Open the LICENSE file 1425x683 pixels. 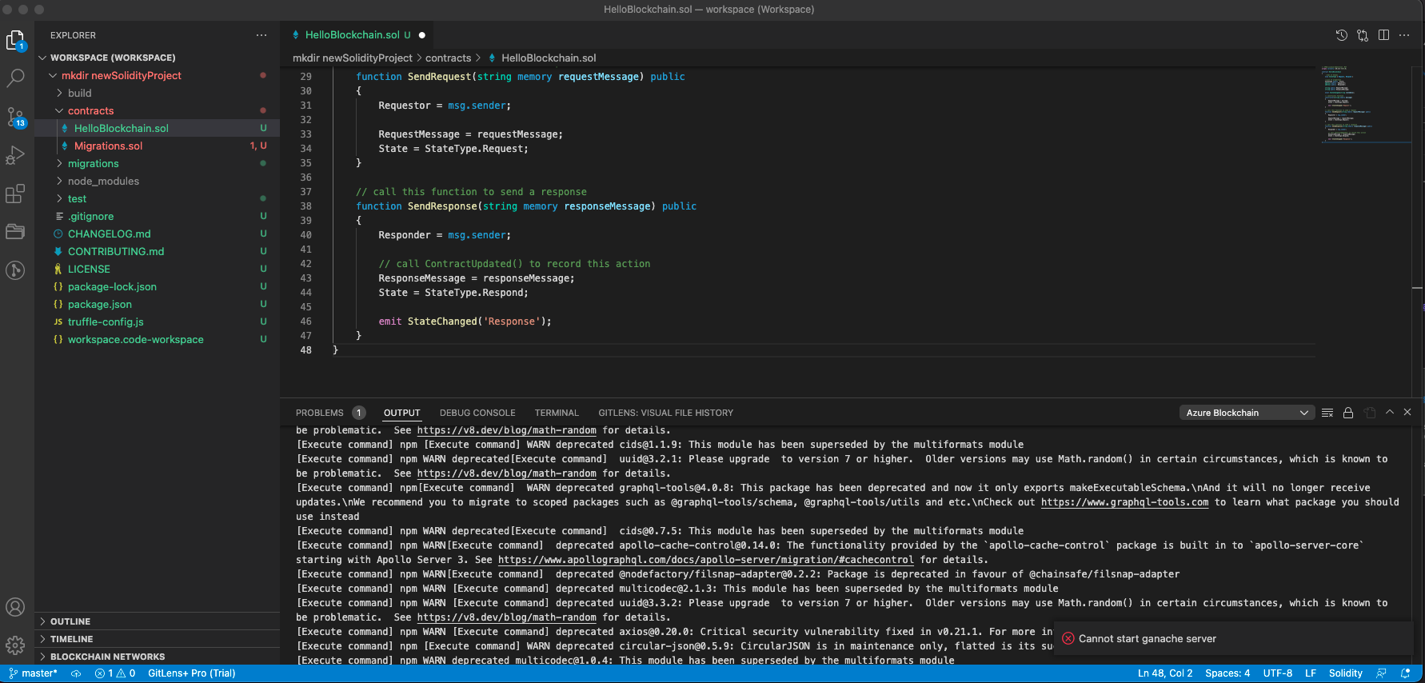[158, 269]
